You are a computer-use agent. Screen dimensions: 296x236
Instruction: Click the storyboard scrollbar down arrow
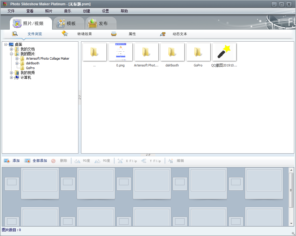pyautogui.click(x=291, y=223)
